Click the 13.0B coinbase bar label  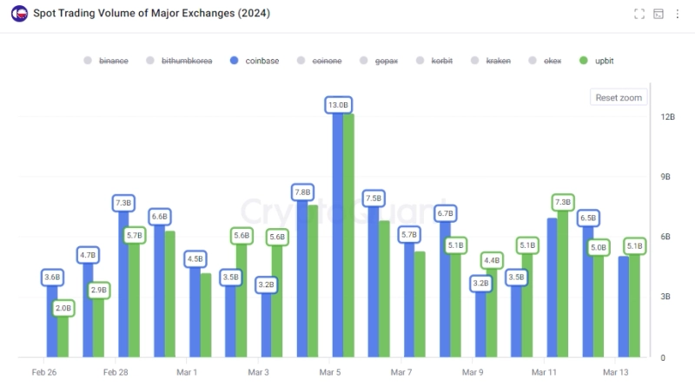pyautogui.click(x=338, y=105)
